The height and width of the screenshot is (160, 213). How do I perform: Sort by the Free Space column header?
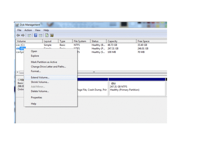(x=152, y=41)
